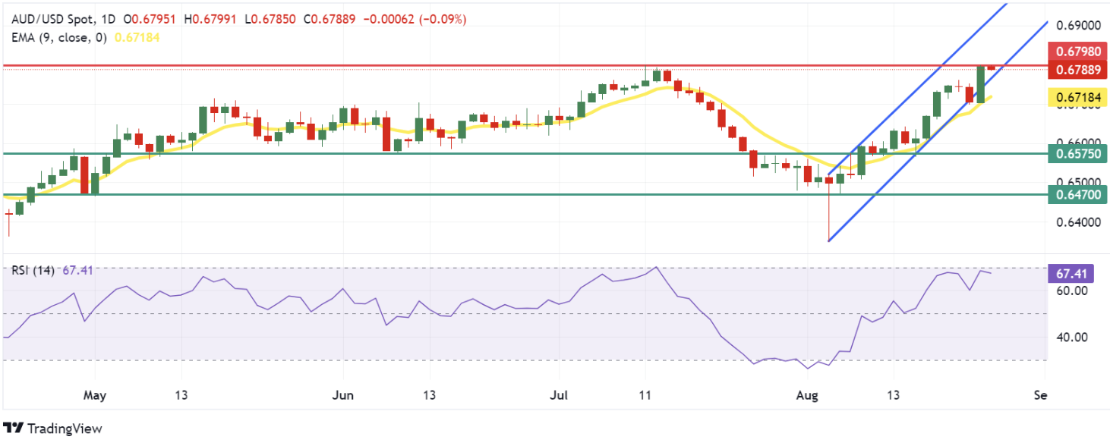Select the RSI (14) indicator label

[x=33, y=270]
